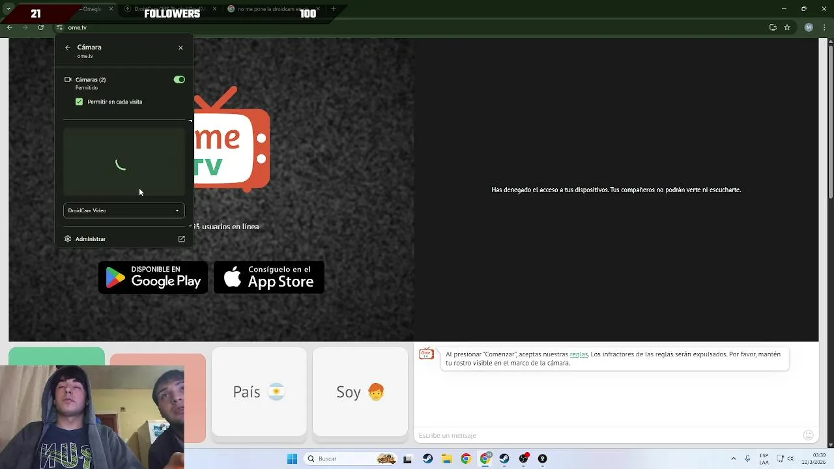Switch to the DroidCam OBS Plugin tab

[x=171, y=9]
